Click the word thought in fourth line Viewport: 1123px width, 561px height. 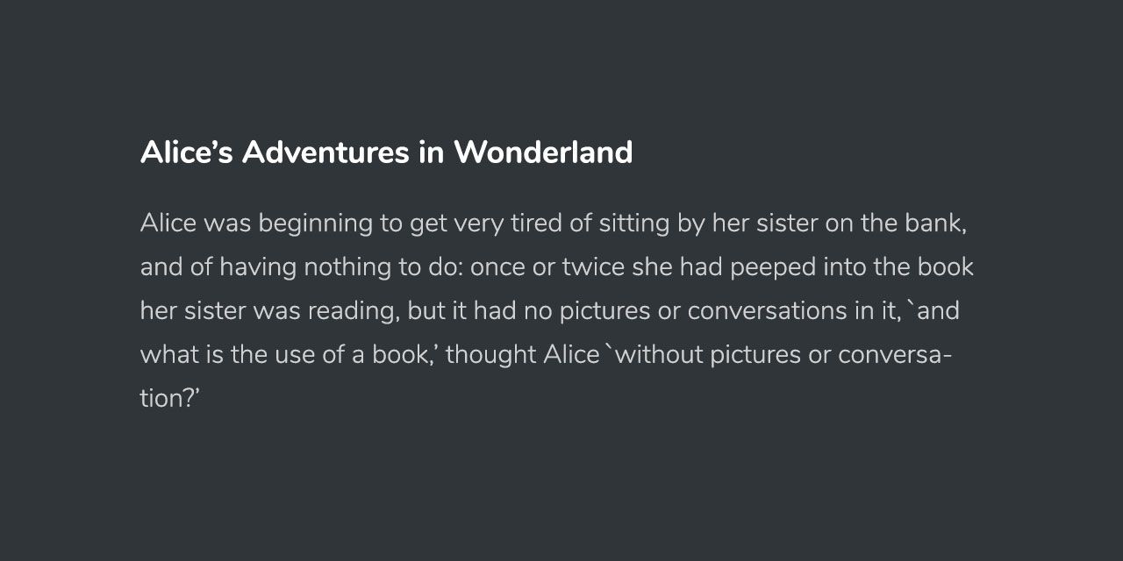(491, 356)
